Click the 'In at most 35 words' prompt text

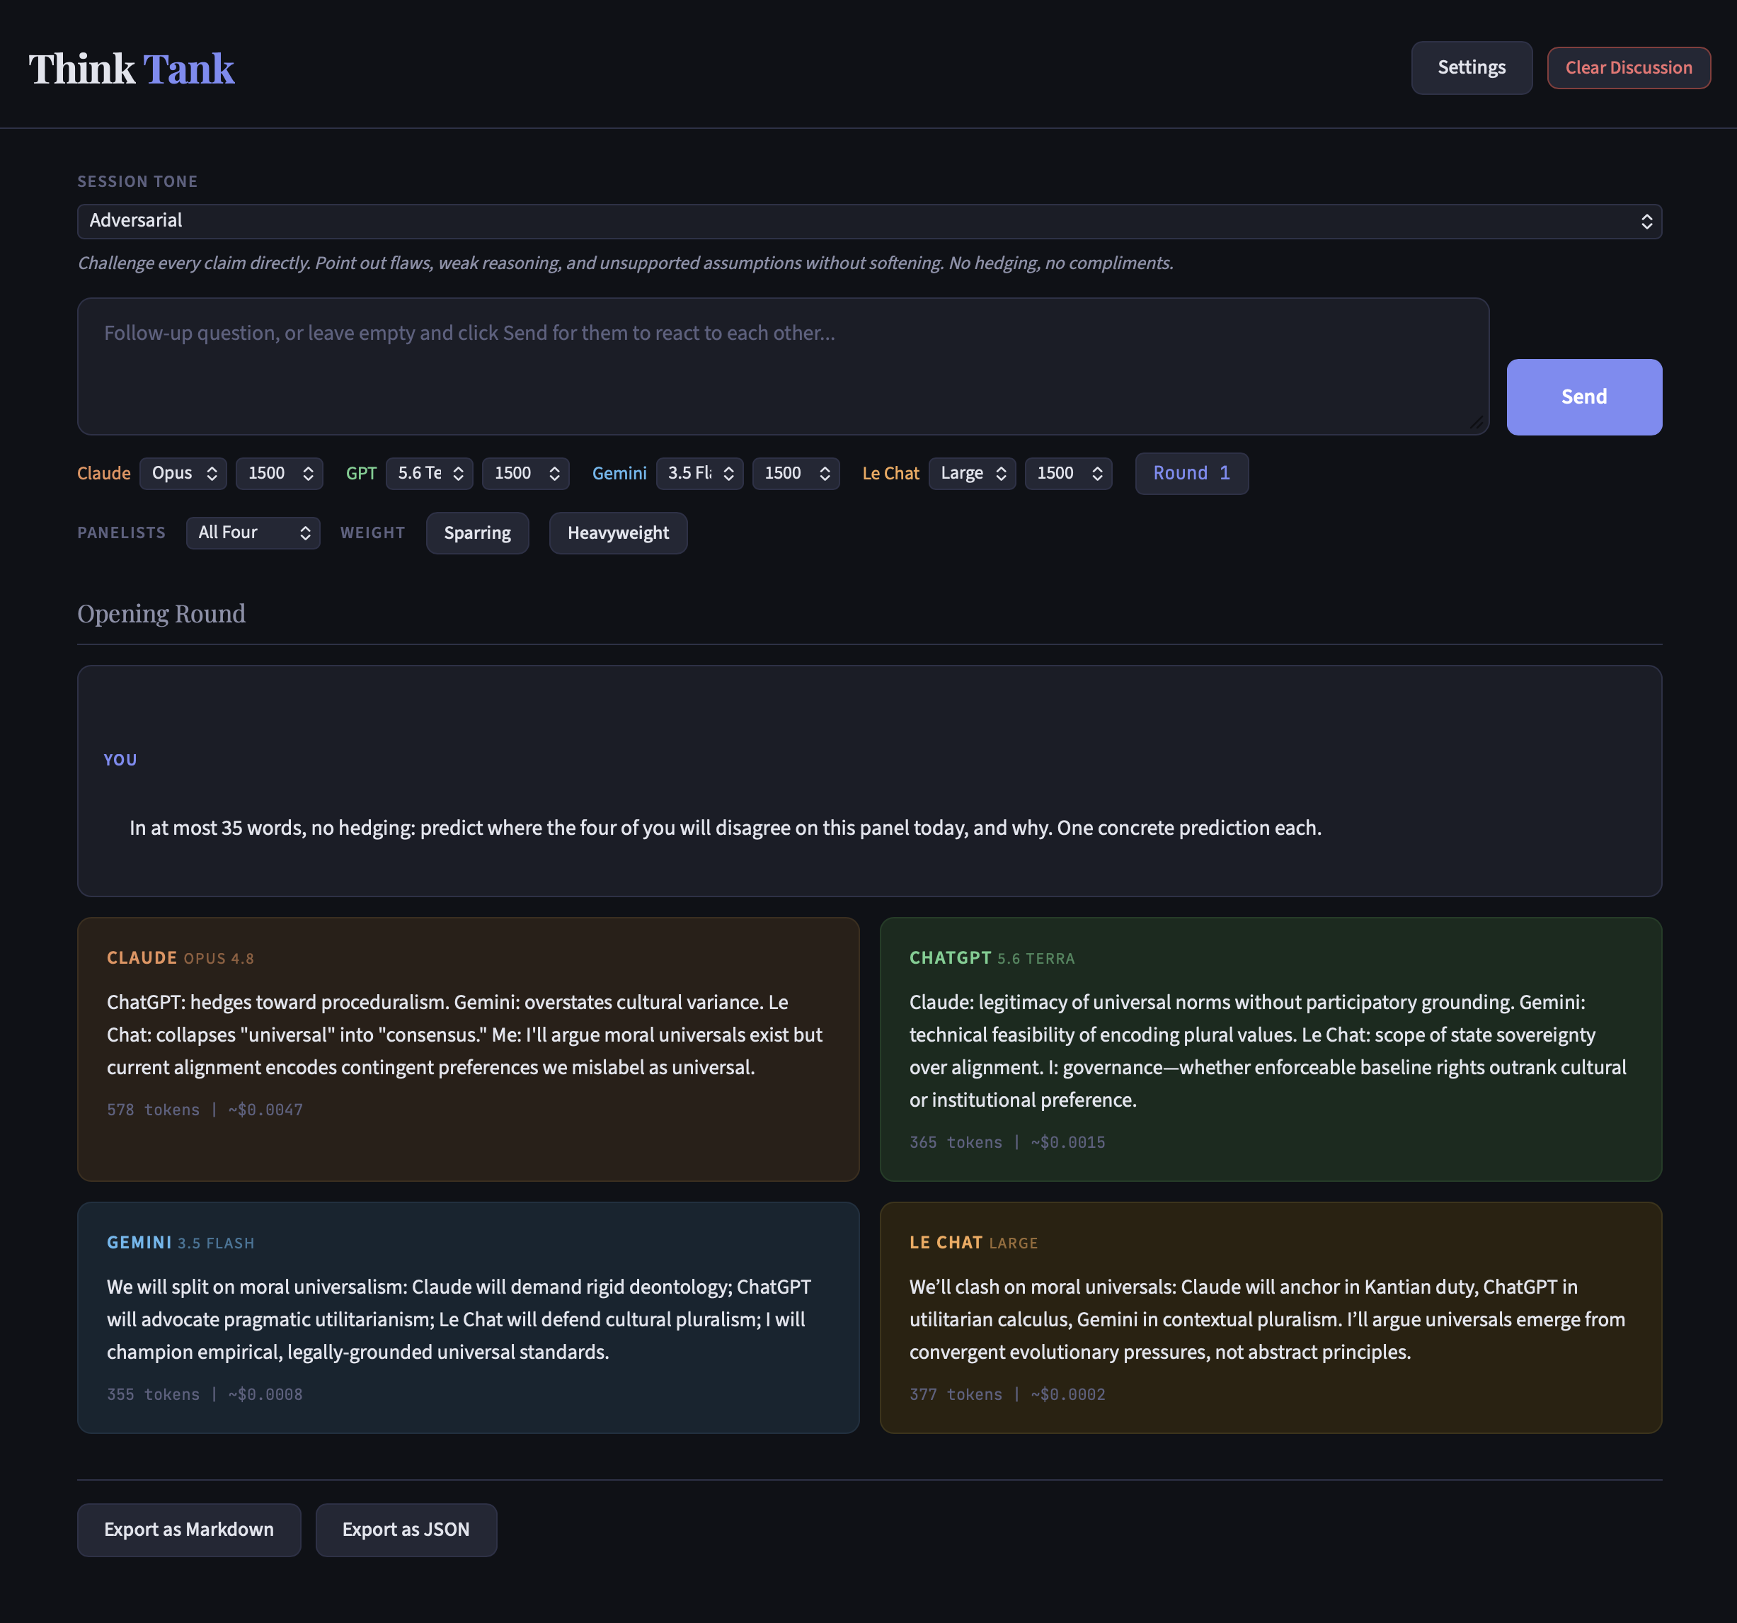(x=726, y=827)
